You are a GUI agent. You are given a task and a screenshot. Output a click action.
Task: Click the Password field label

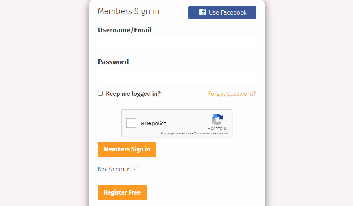pyautogui.click(x=113, y=62)
